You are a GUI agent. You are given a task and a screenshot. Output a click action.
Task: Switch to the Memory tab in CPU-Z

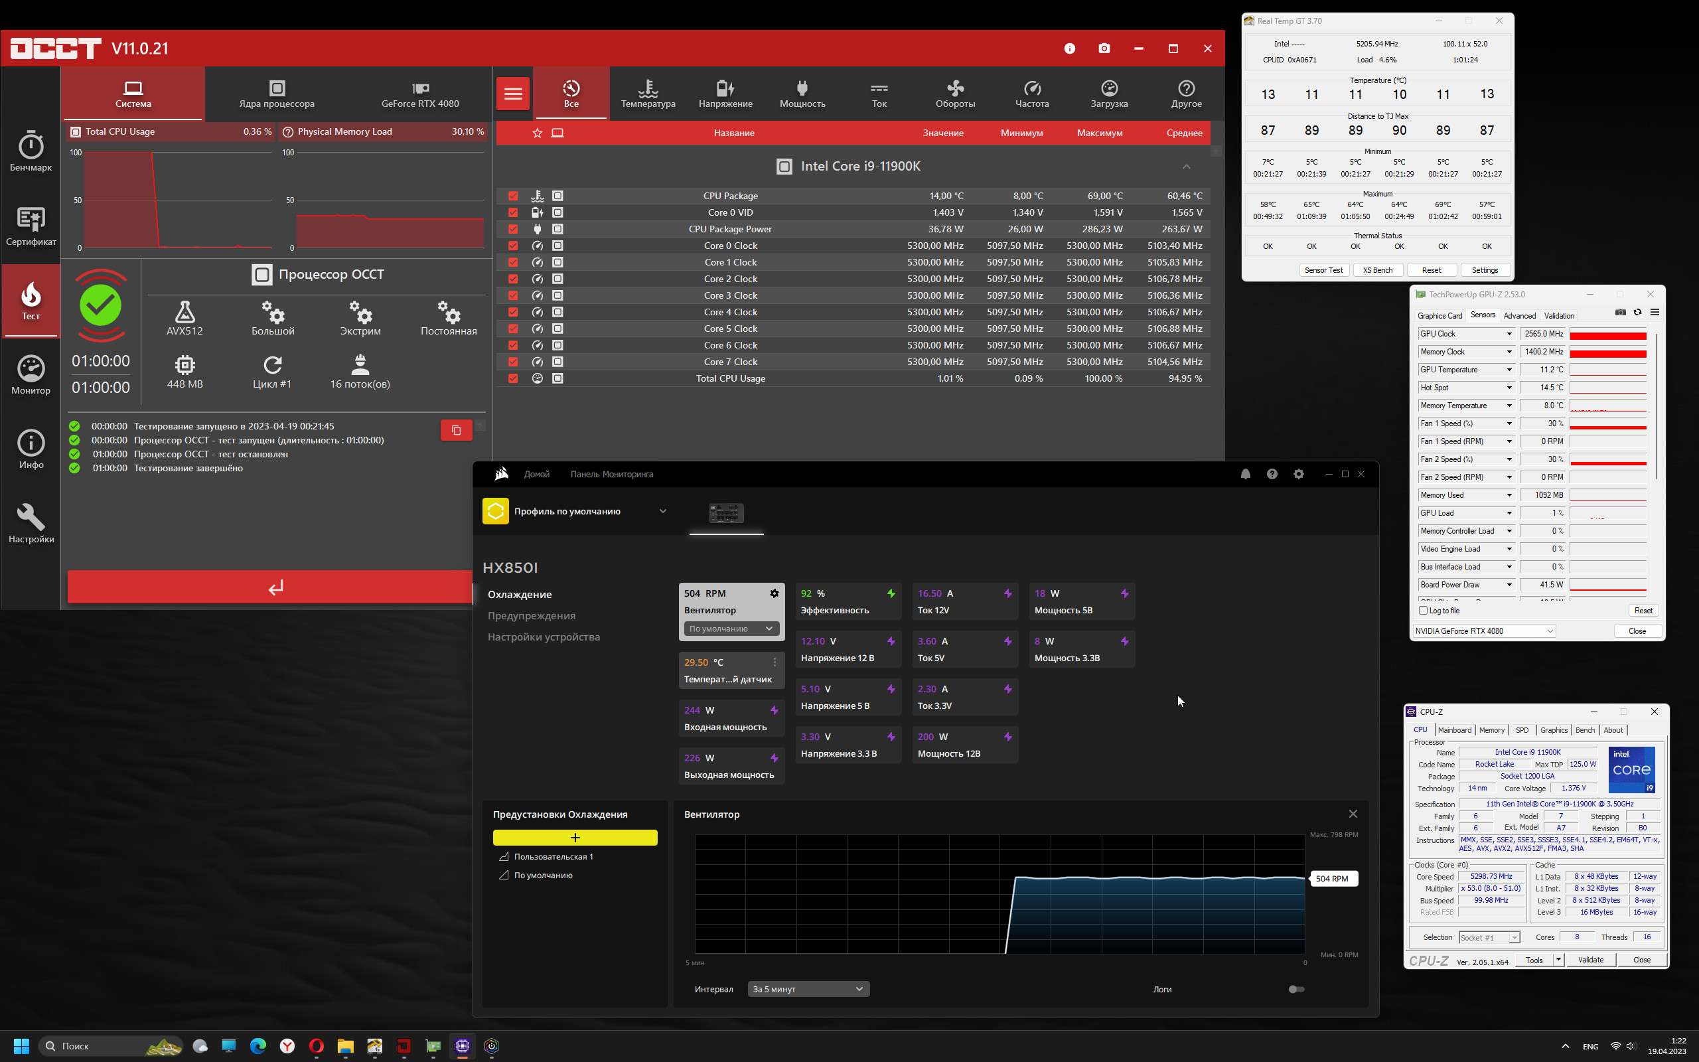pos(1491,729)
